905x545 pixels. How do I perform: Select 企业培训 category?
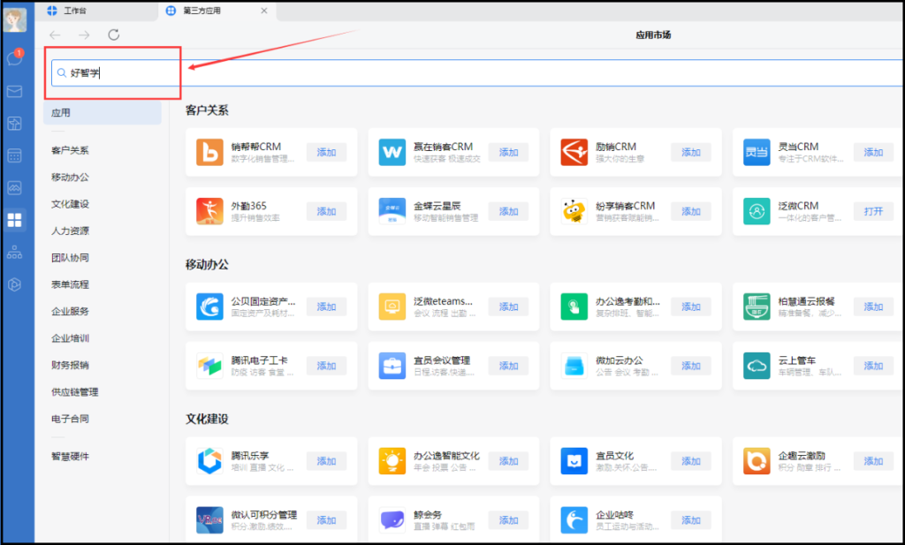[70, 338]
